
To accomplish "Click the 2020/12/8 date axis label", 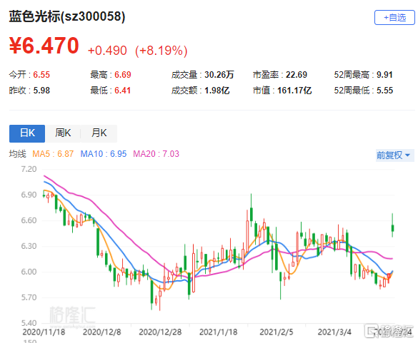I will [102, 332].
